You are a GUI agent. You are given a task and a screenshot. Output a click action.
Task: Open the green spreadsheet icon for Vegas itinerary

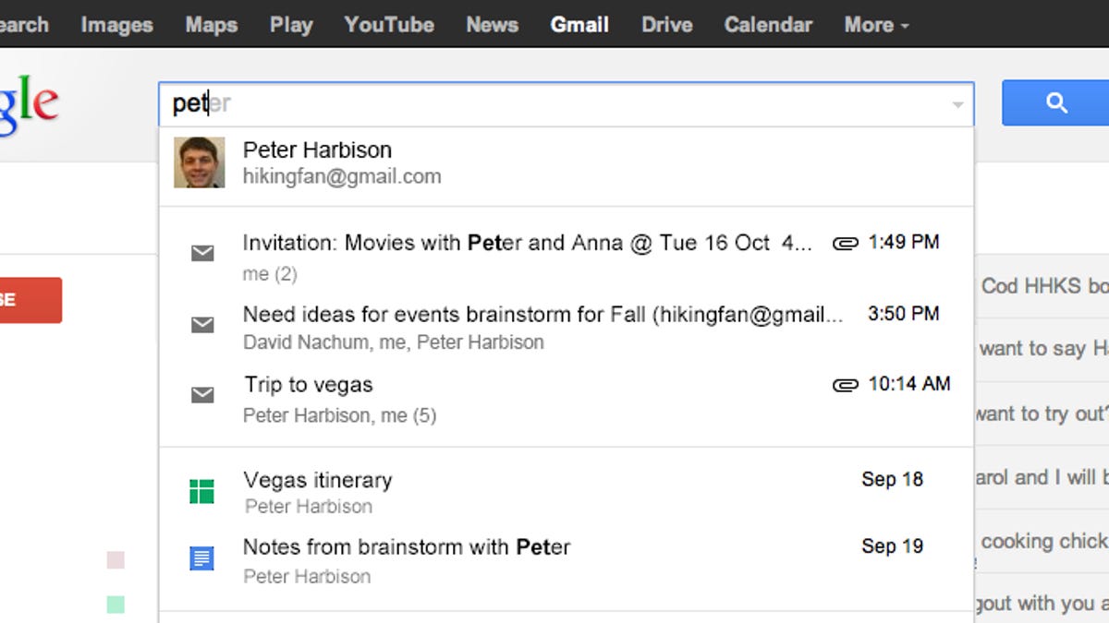[x=201, y=492]
